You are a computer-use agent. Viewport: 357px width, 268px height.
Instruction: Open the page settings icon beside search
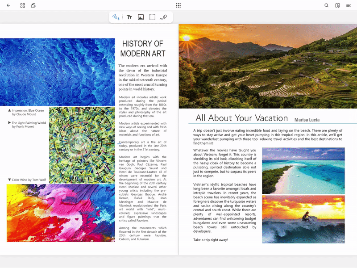(338, 5)
